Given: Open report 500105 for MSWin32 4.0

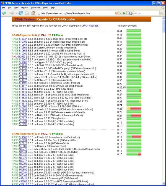Looking at the screenshot, I should tap(23, 175).
